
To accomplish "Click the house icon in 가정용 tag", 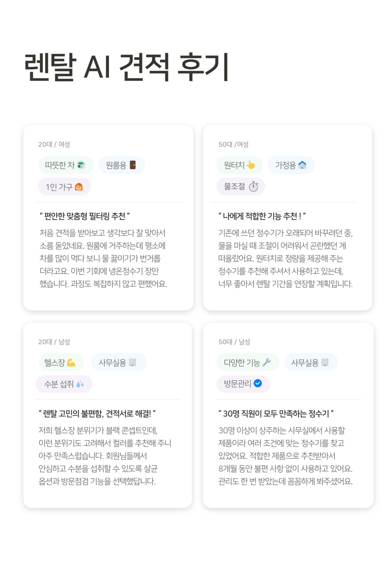I will pyautogui.click(x=302, y=165).
